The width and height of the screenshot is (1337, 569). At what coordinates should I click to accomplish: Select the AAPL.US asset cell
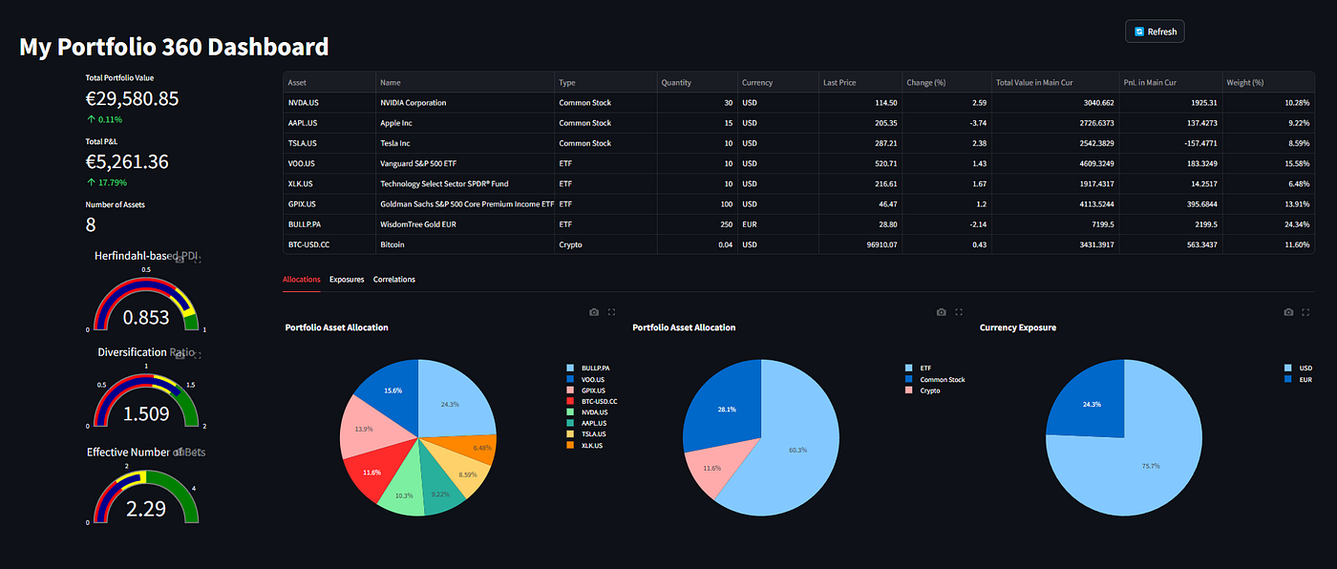[x=329, y=123]
